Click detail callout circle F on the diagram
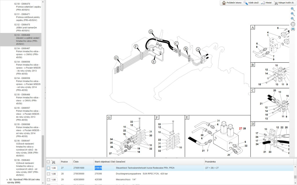The height and width of the screenshot is (185, 297). point(136,47)
